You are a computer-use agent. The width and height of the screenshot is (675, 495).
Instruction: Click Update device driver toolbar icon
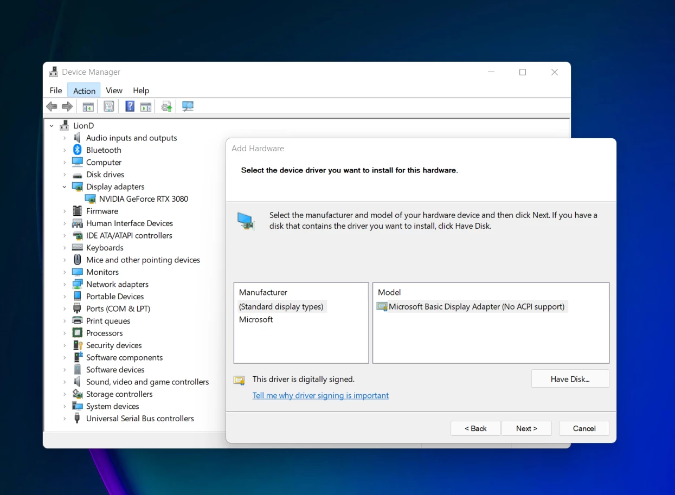pyautogui.click(x=167, y=106)
